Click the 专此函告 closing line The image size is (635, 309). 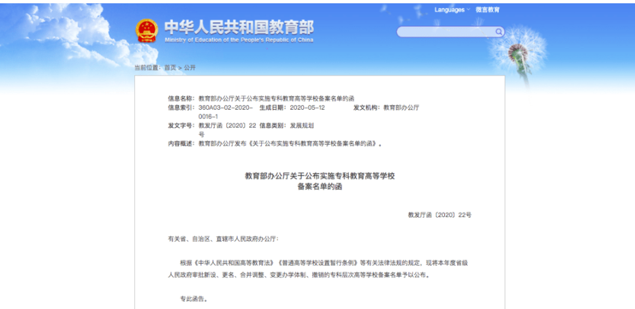194,299
